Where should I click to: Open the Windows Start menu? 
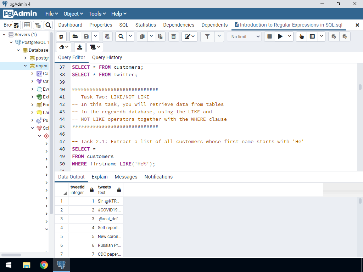(x=8, y=265)
